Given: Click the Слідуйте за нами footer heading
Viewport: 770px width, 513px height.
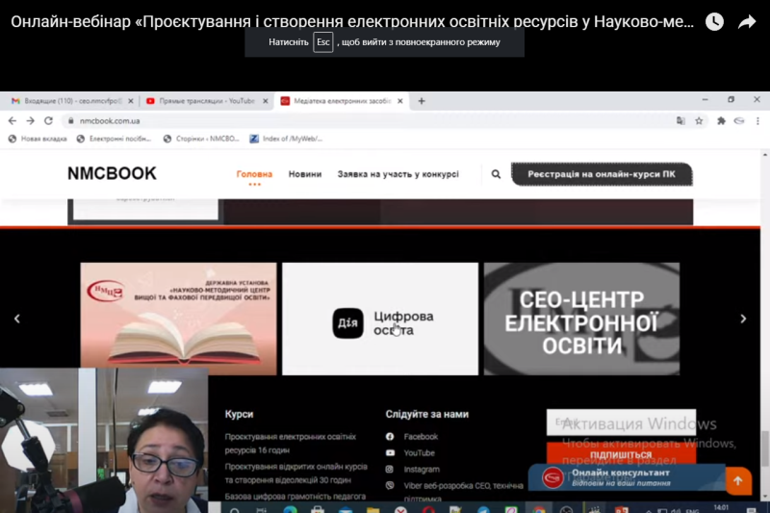Looking at the screenshot, I should 427,414.
